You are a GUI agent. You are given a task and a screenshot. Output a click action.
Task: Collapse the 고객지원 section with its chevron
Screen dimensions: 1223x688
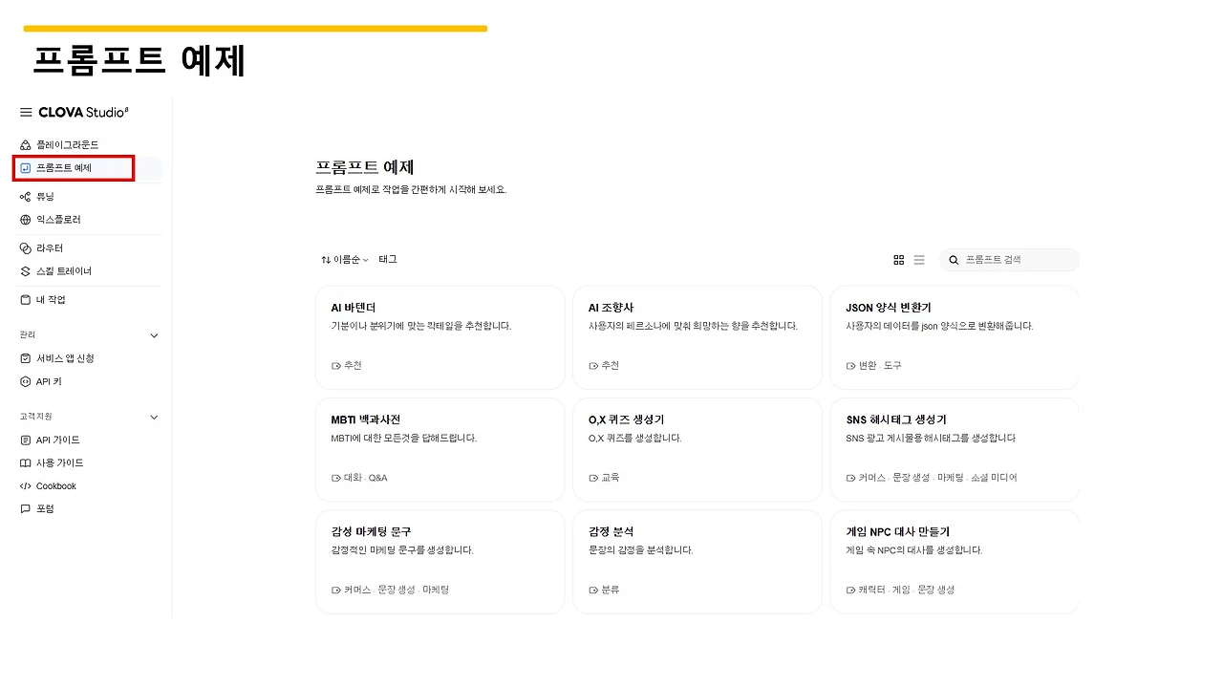click(153, 417)
